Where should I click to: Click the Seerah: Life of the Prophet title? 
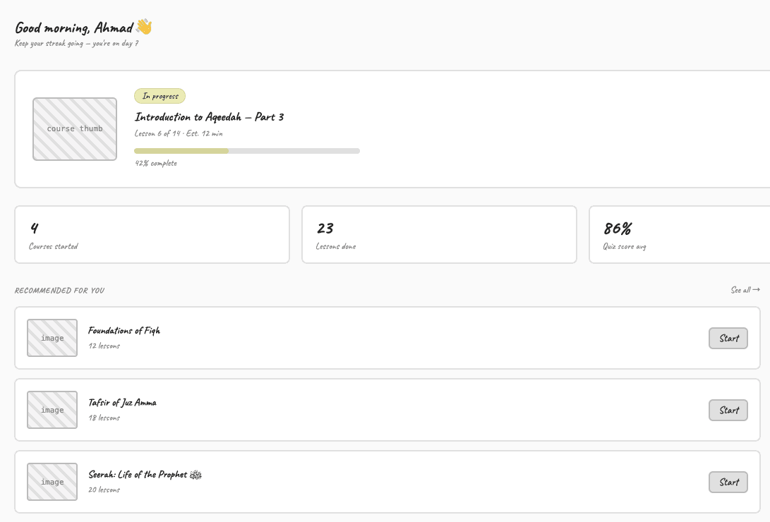pyautogui.click(x=145, y=475)
